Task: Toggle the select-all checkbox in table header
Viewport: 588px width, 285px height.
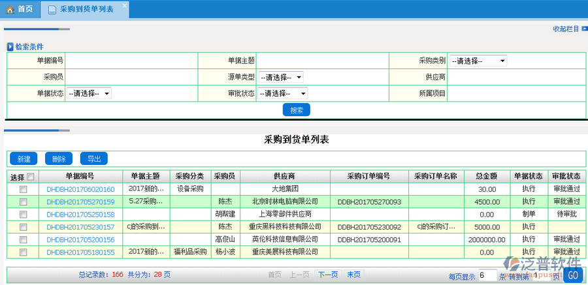Action: point(30,176)
